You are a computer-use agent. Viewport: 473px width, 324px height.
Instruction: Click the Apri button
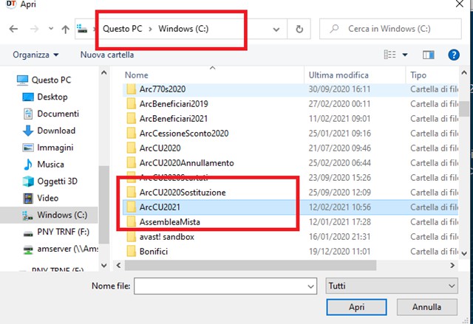click(x=356, y=307)
